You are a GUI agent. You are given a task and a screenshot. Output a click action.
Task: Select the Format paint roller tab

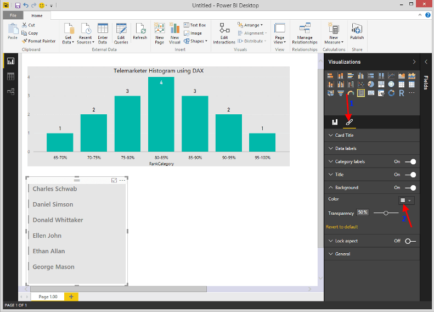(349, 122)
